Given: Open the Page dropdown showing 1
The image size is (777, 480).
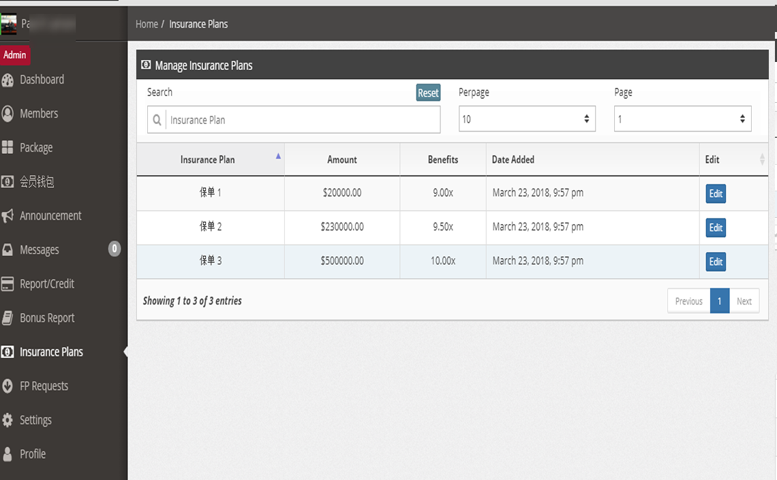Looking at the screenshot, I should click(682, 118).
